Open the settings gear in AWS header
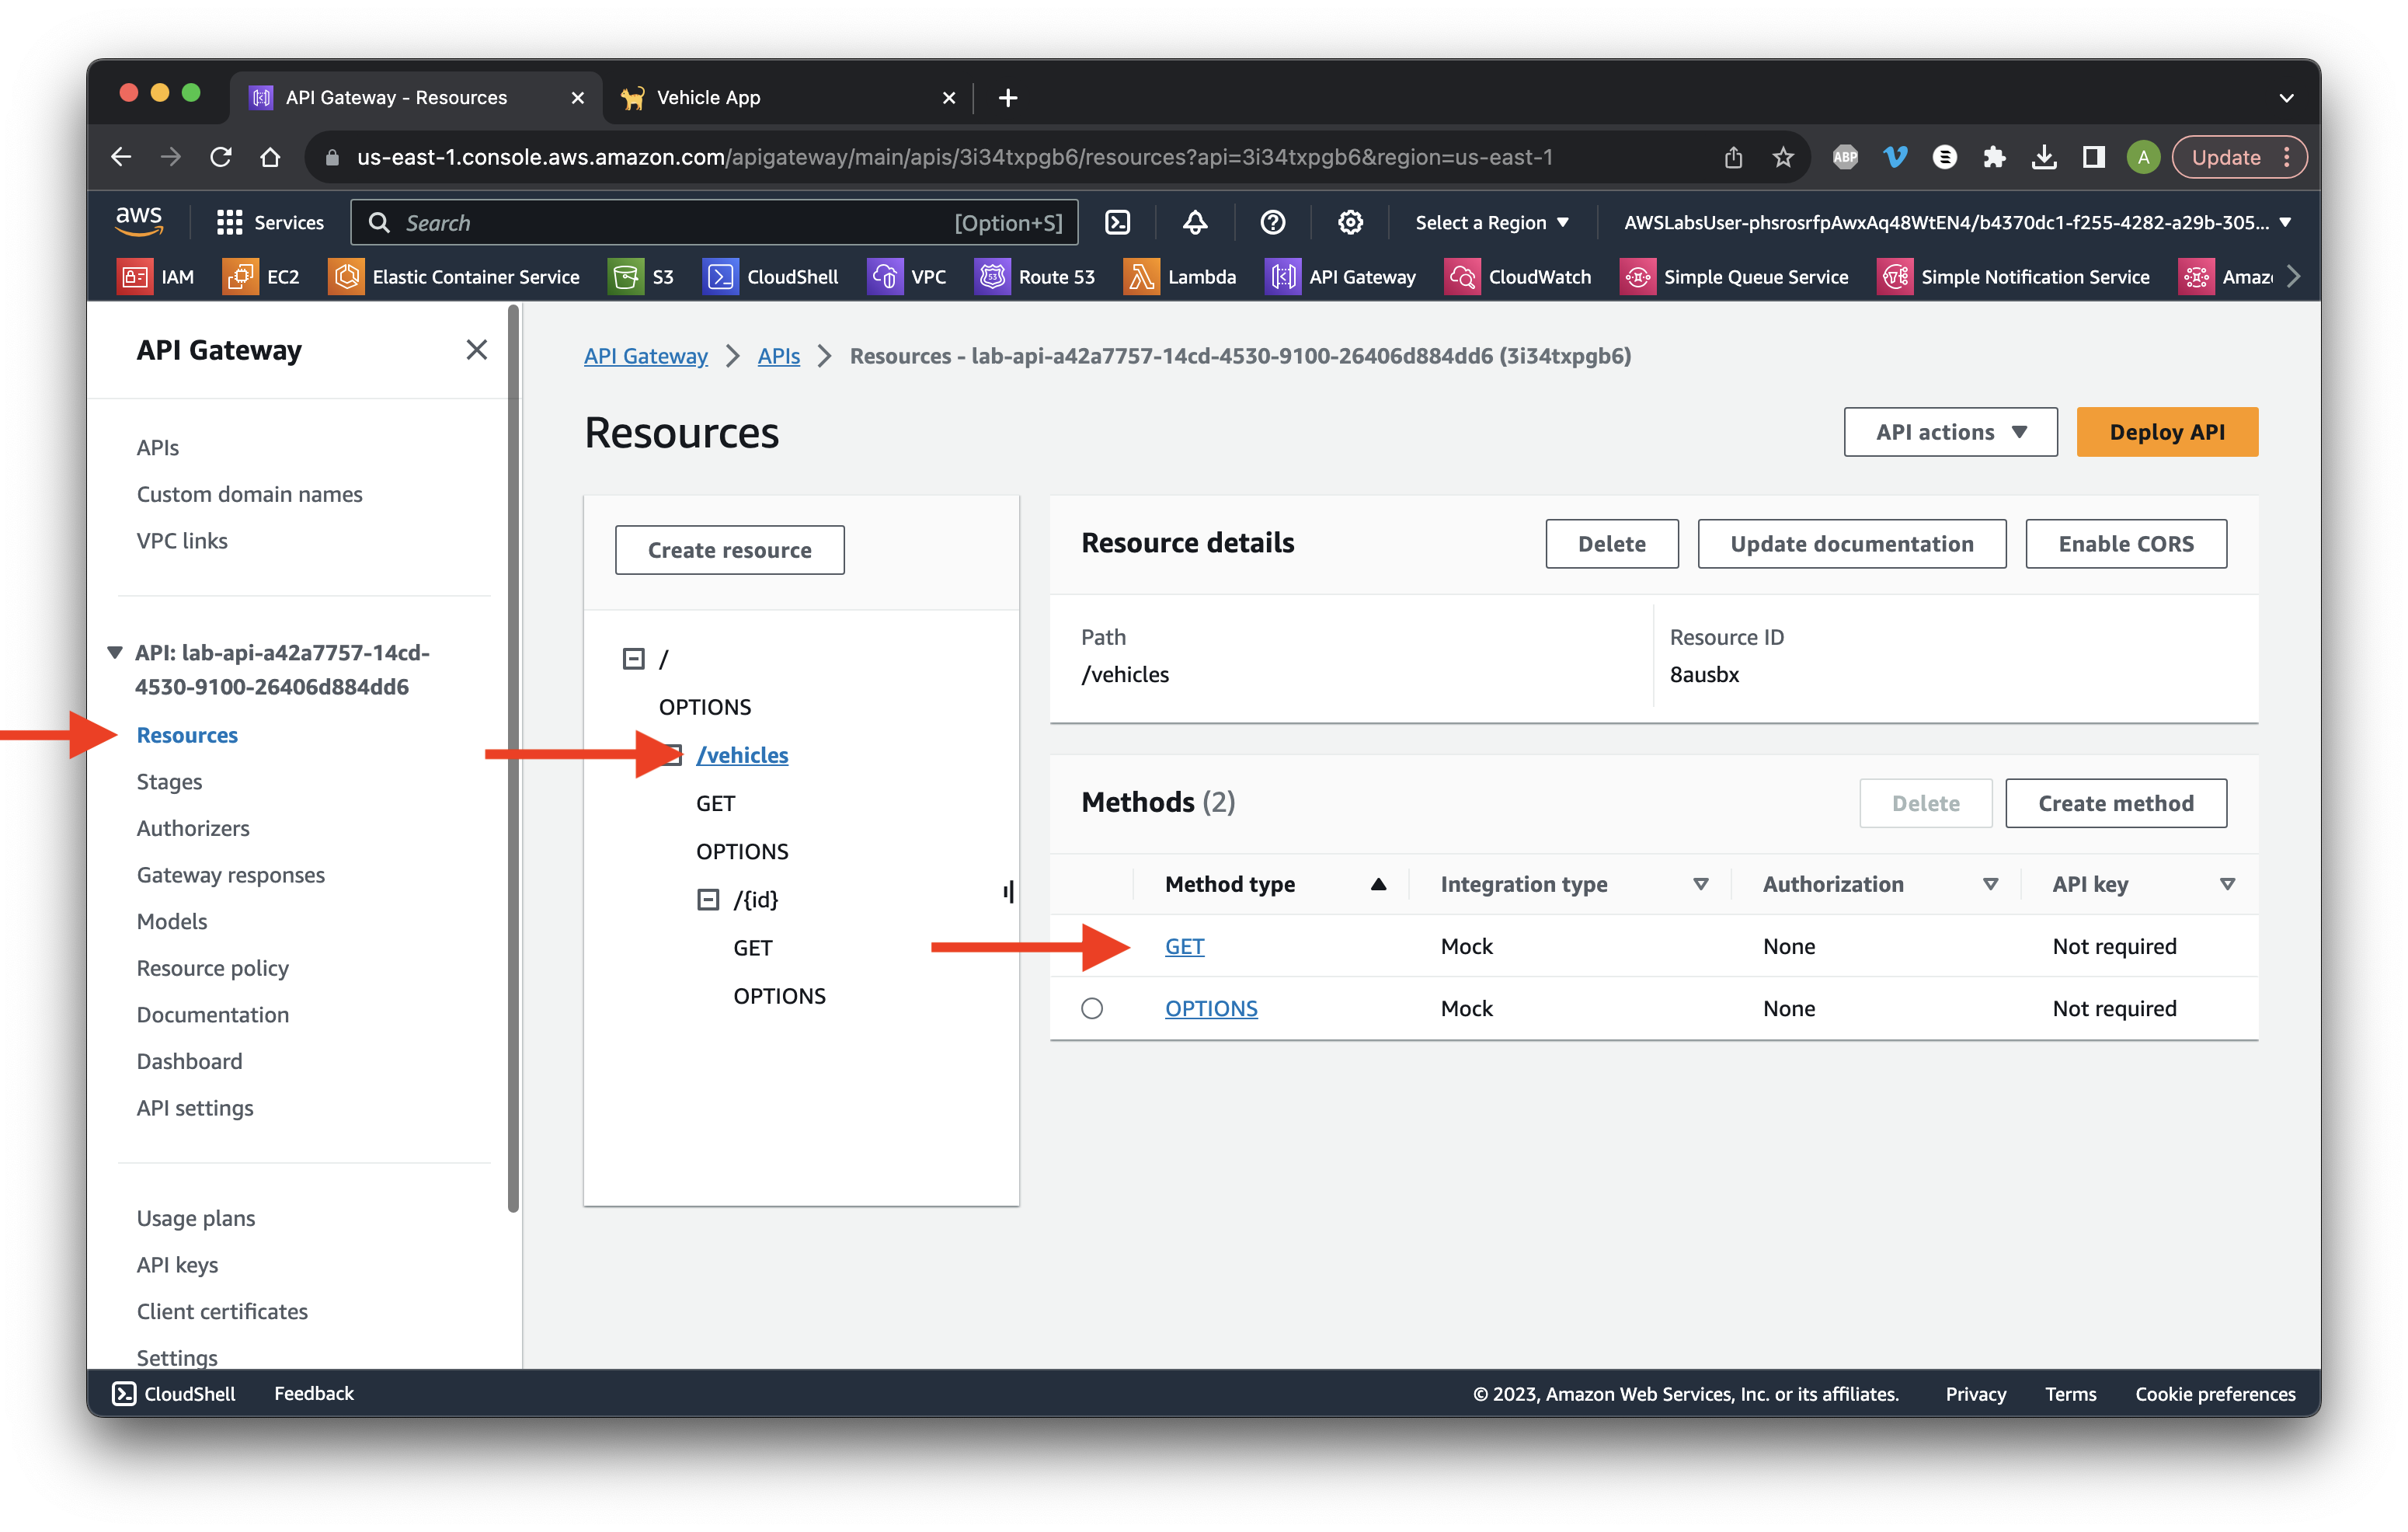The height and width of the screenshot is (1532, 2408). point(1349,222)
